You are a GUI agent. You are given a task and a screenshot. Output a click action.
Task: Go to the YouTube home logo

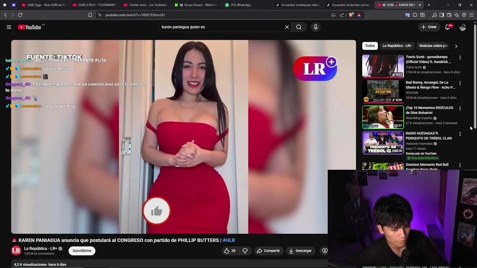pos(29,27)
